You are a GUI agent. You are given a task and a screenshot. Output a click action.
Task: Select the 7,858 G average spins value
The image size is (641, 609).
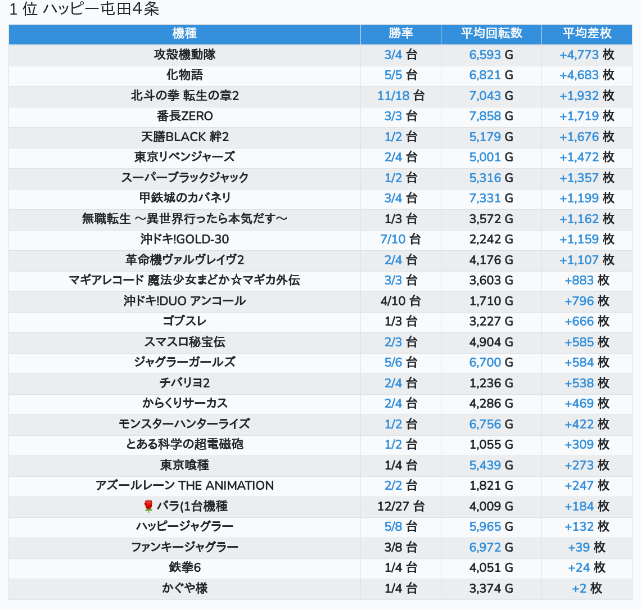pos(491,116)
